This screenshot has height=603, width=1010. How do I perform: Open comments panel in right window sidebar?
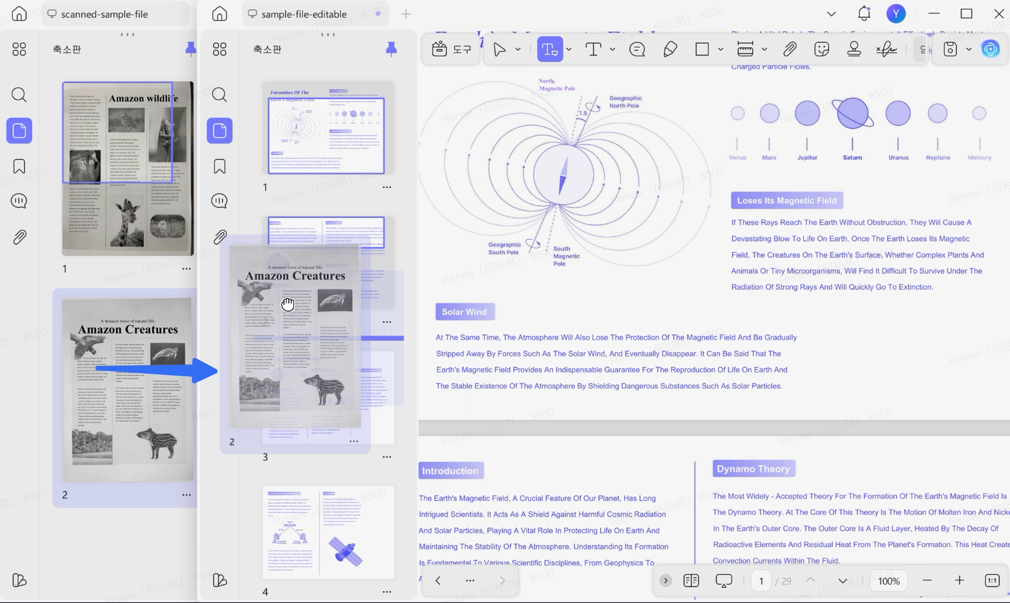point(219,201)
